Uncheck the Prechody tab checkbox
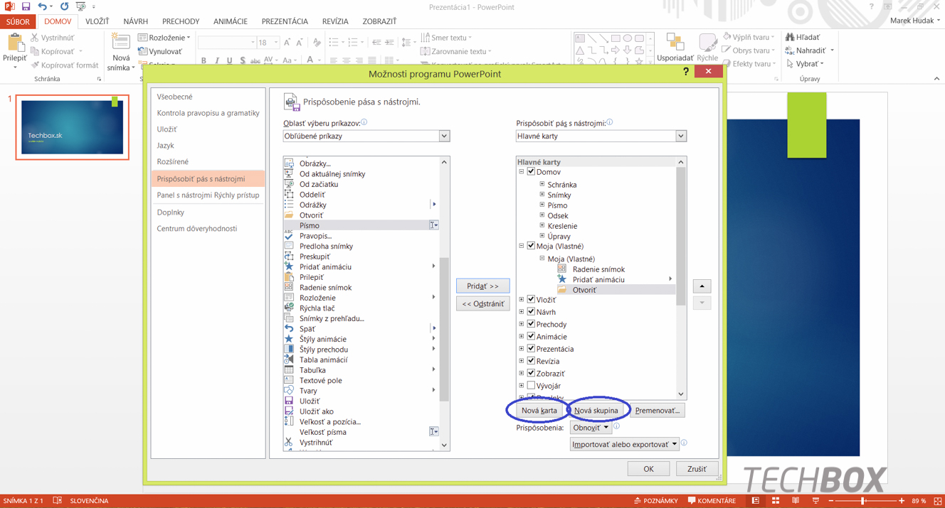This screenshot has width=945, height=508. pos(531,324)
